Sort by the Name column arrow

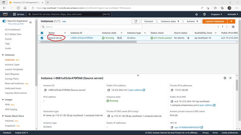click(x=65, y=33)
